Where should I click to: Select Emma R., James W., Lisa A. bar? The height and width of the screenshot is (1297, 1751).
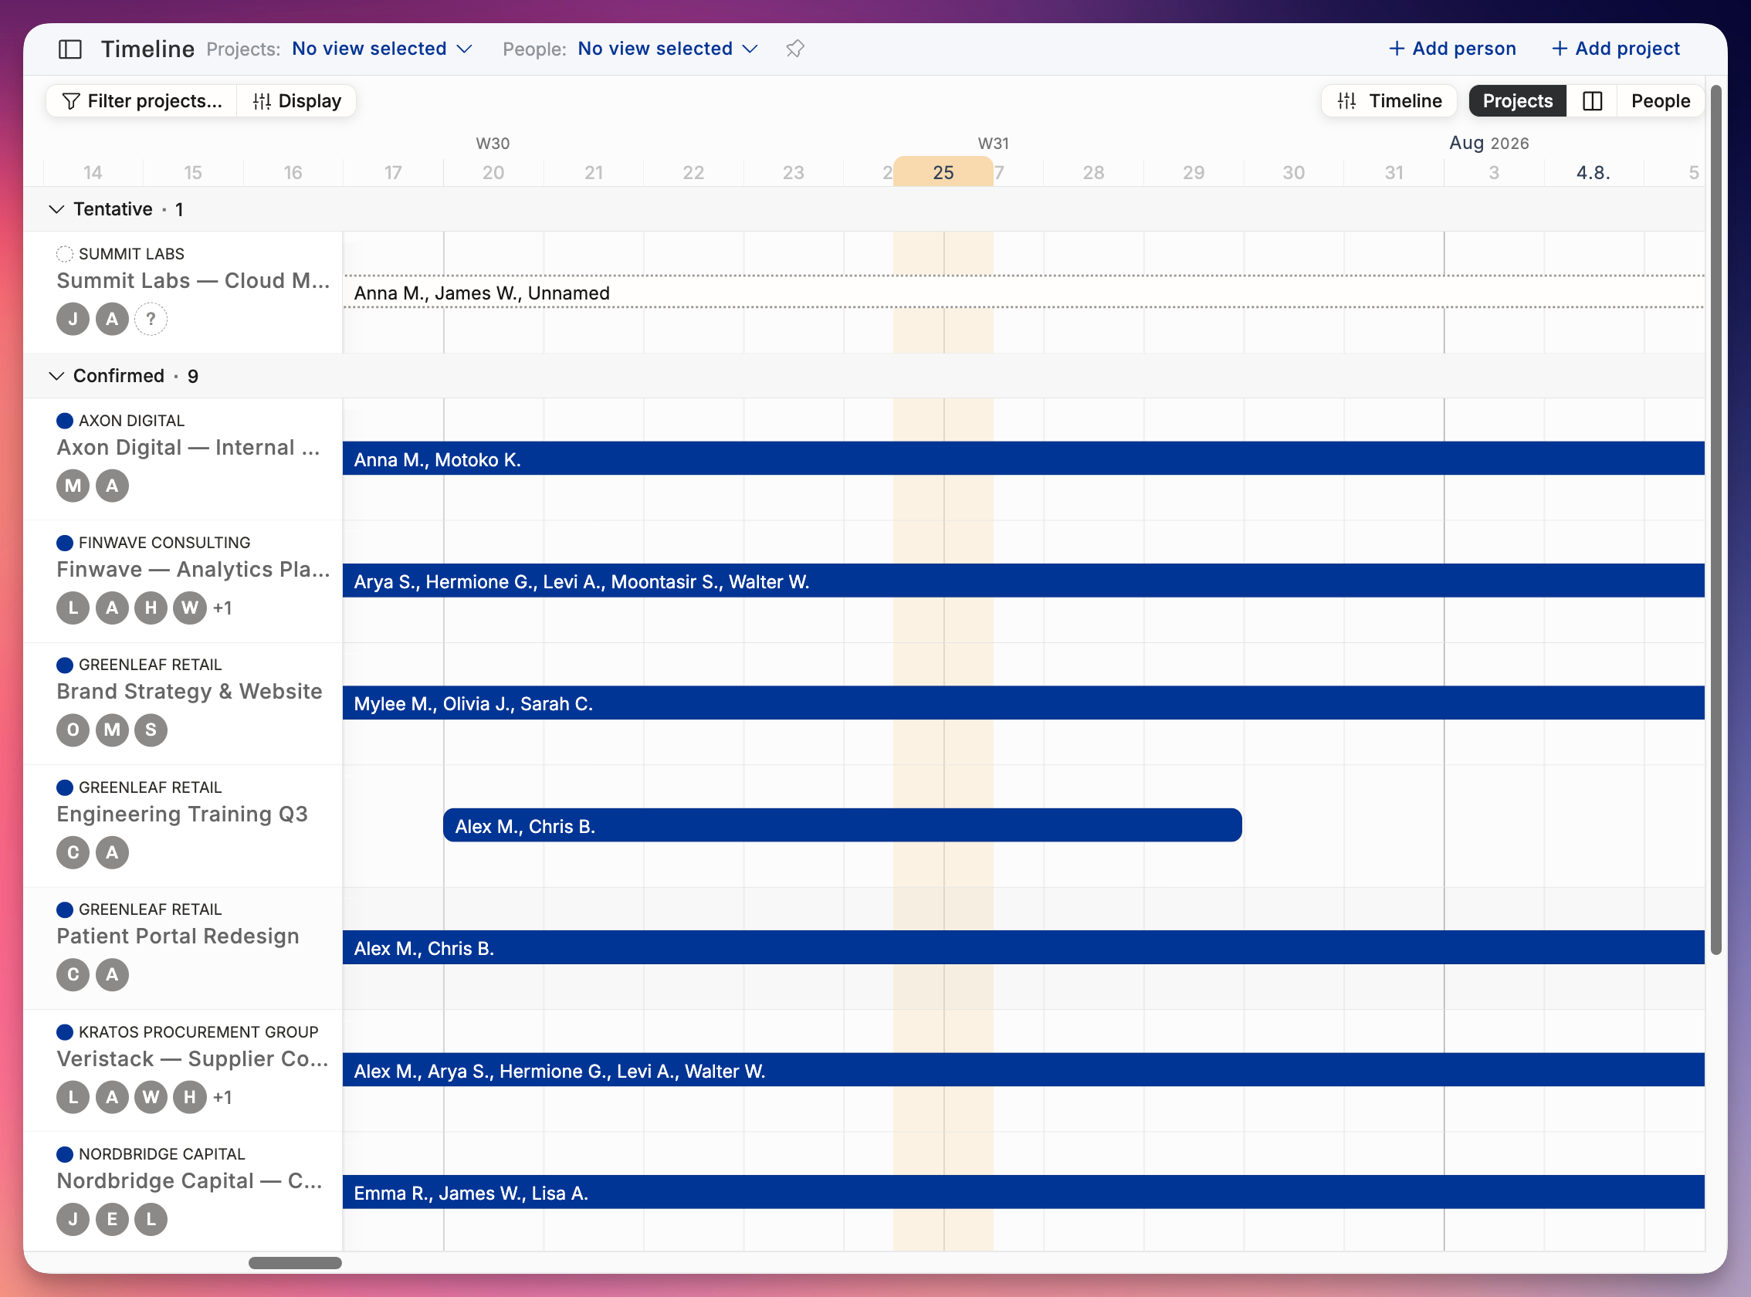point(1024,1193)
